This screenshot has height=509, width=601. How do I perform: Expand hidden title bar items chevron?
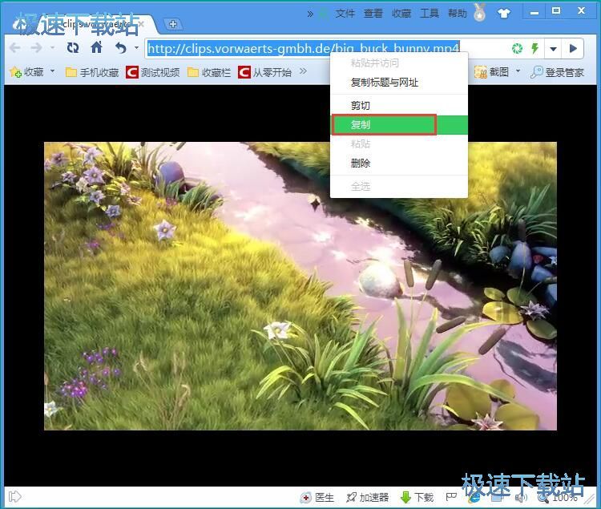click(x=310, y=14)
